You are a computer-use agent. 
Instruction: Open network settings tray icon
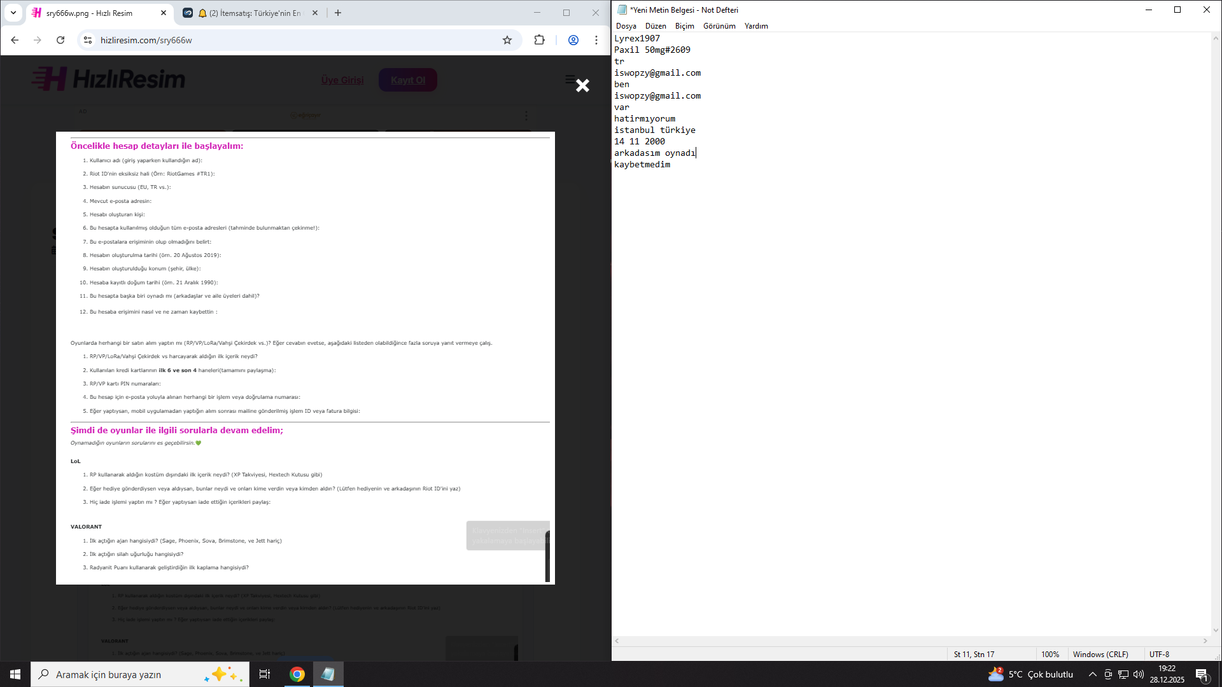pos(1123,674)
